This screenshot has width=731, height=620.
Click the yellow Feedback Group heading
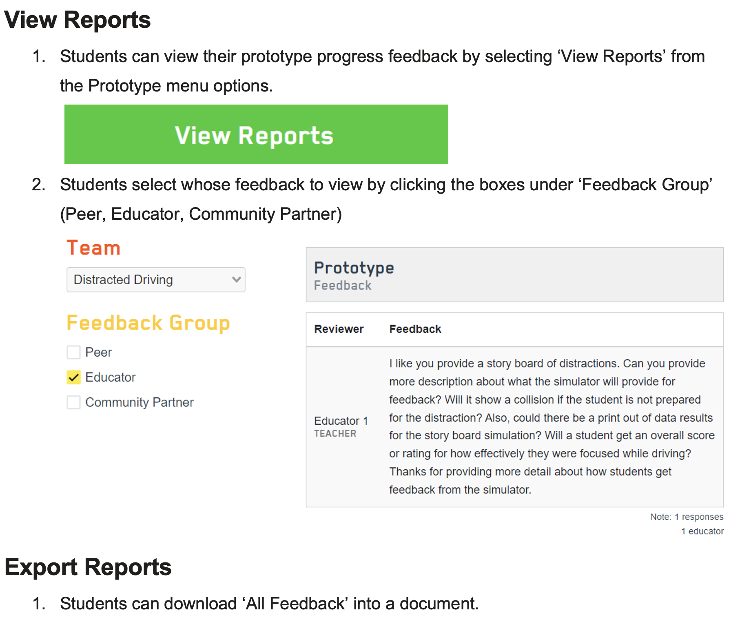pos(148,323)
